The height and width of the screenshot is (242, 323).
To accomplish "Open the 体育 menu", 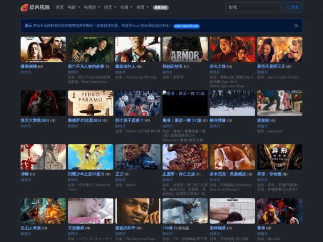I will point(142,8).
